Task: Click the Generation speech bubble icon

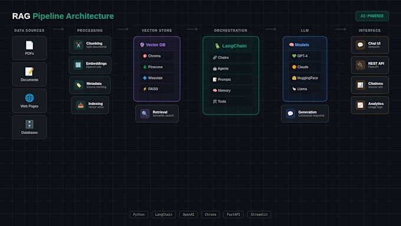Action: 290,114
